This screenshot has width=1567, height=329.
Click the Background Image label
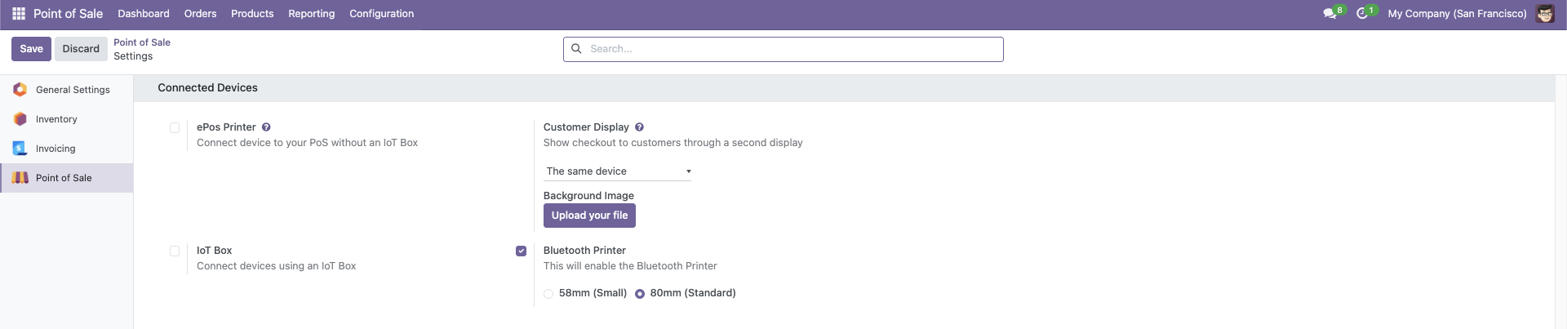pos(588,196)
